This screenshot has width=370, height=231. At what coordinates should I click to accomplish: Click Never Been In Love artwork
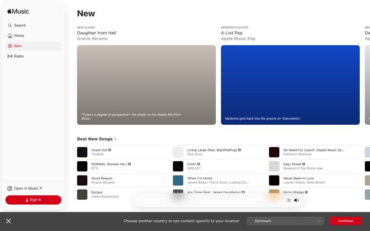[274, 180]
